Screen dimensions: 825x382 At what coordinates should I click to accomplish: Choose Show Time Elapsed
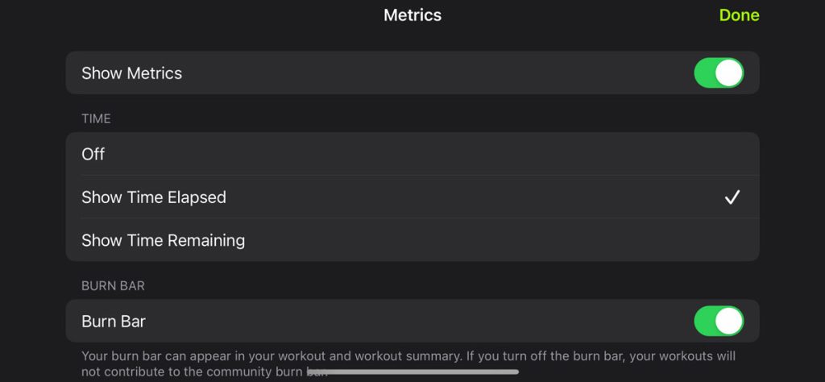(x=154, y=197)
